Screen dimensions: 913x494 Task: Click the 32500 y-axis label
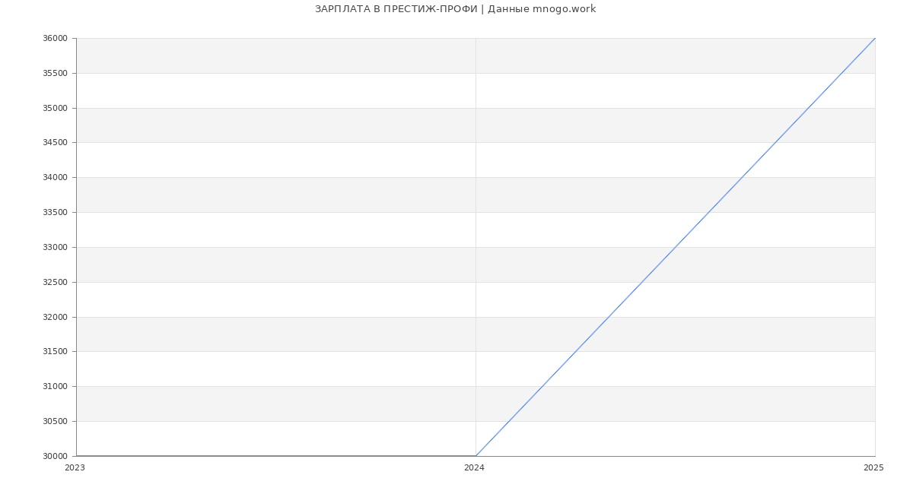click(55, 283)
